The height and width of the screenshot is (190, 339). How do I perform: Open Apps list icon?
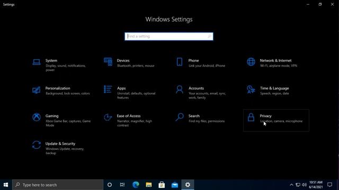108,89
